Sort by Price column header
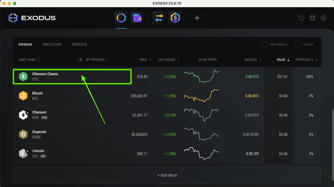 click(x=145, y=60)
